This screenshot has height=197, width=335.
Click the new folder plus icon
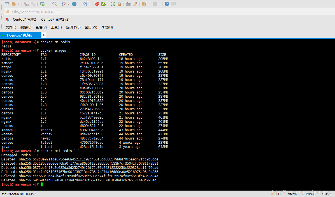[x=144, y=4]
